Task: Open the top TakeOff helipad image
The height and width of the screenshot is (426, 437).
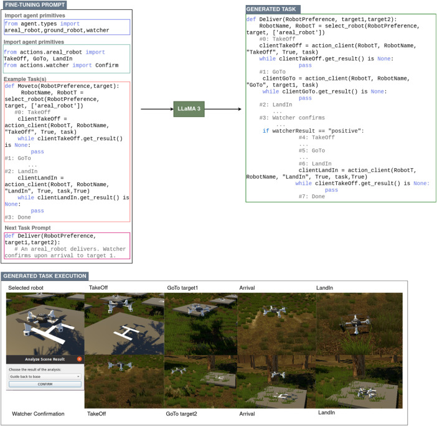Action: (125, 324)
